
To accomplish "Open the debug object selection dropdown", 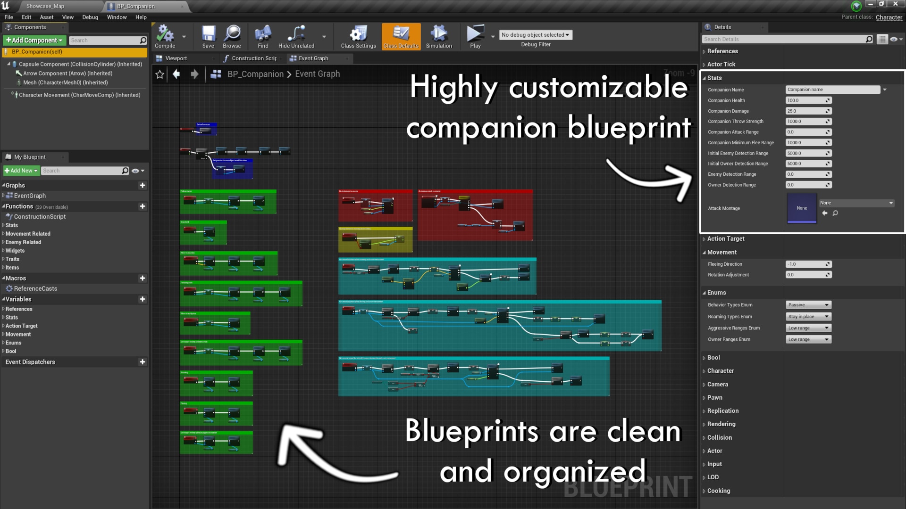I will 536,34.
